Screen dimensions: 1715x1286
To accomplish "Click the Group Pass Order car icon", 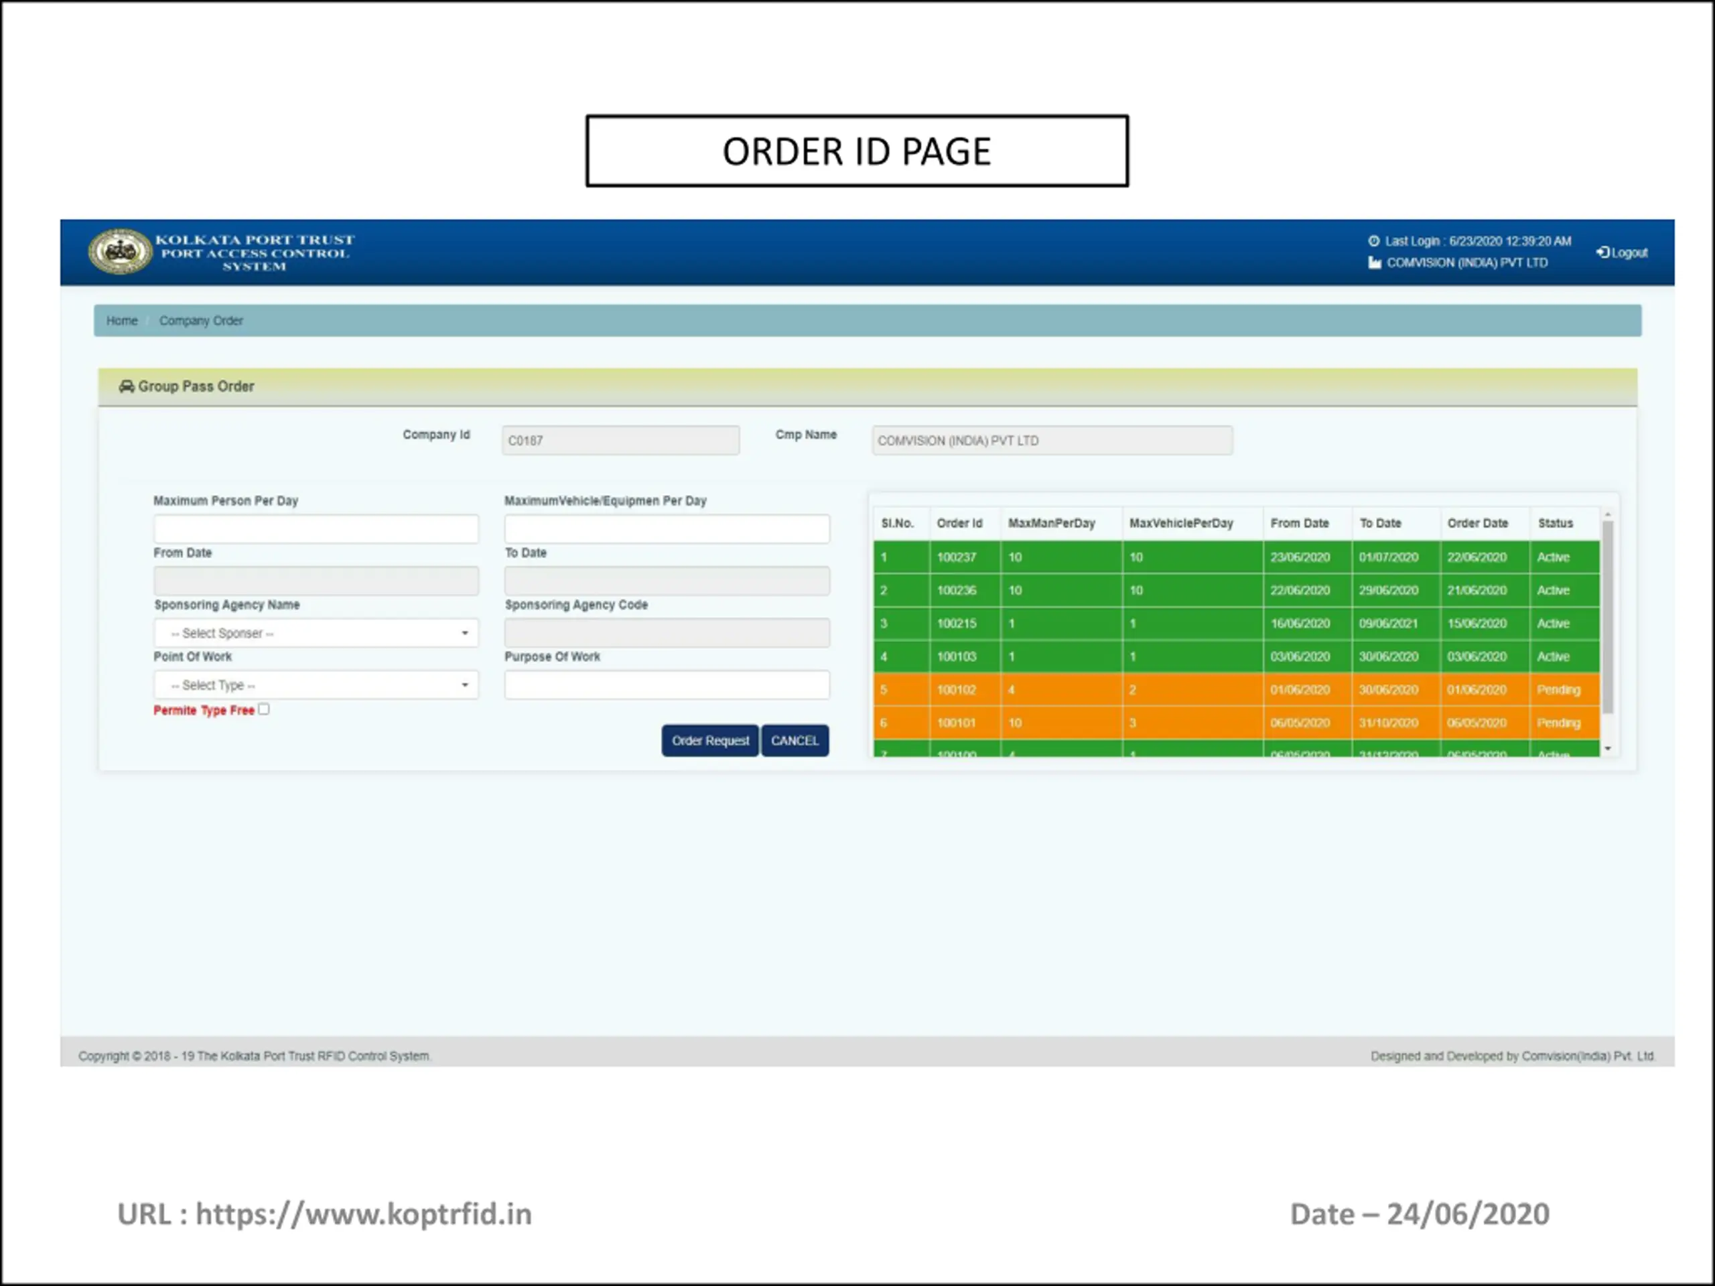I will pos(127,386).
